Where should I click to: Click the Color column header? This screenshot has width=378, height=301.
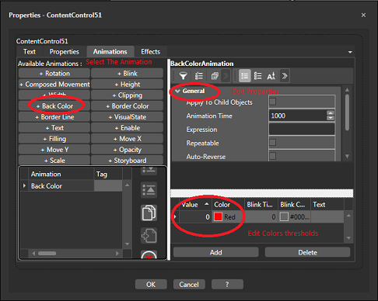click(228, 204)
